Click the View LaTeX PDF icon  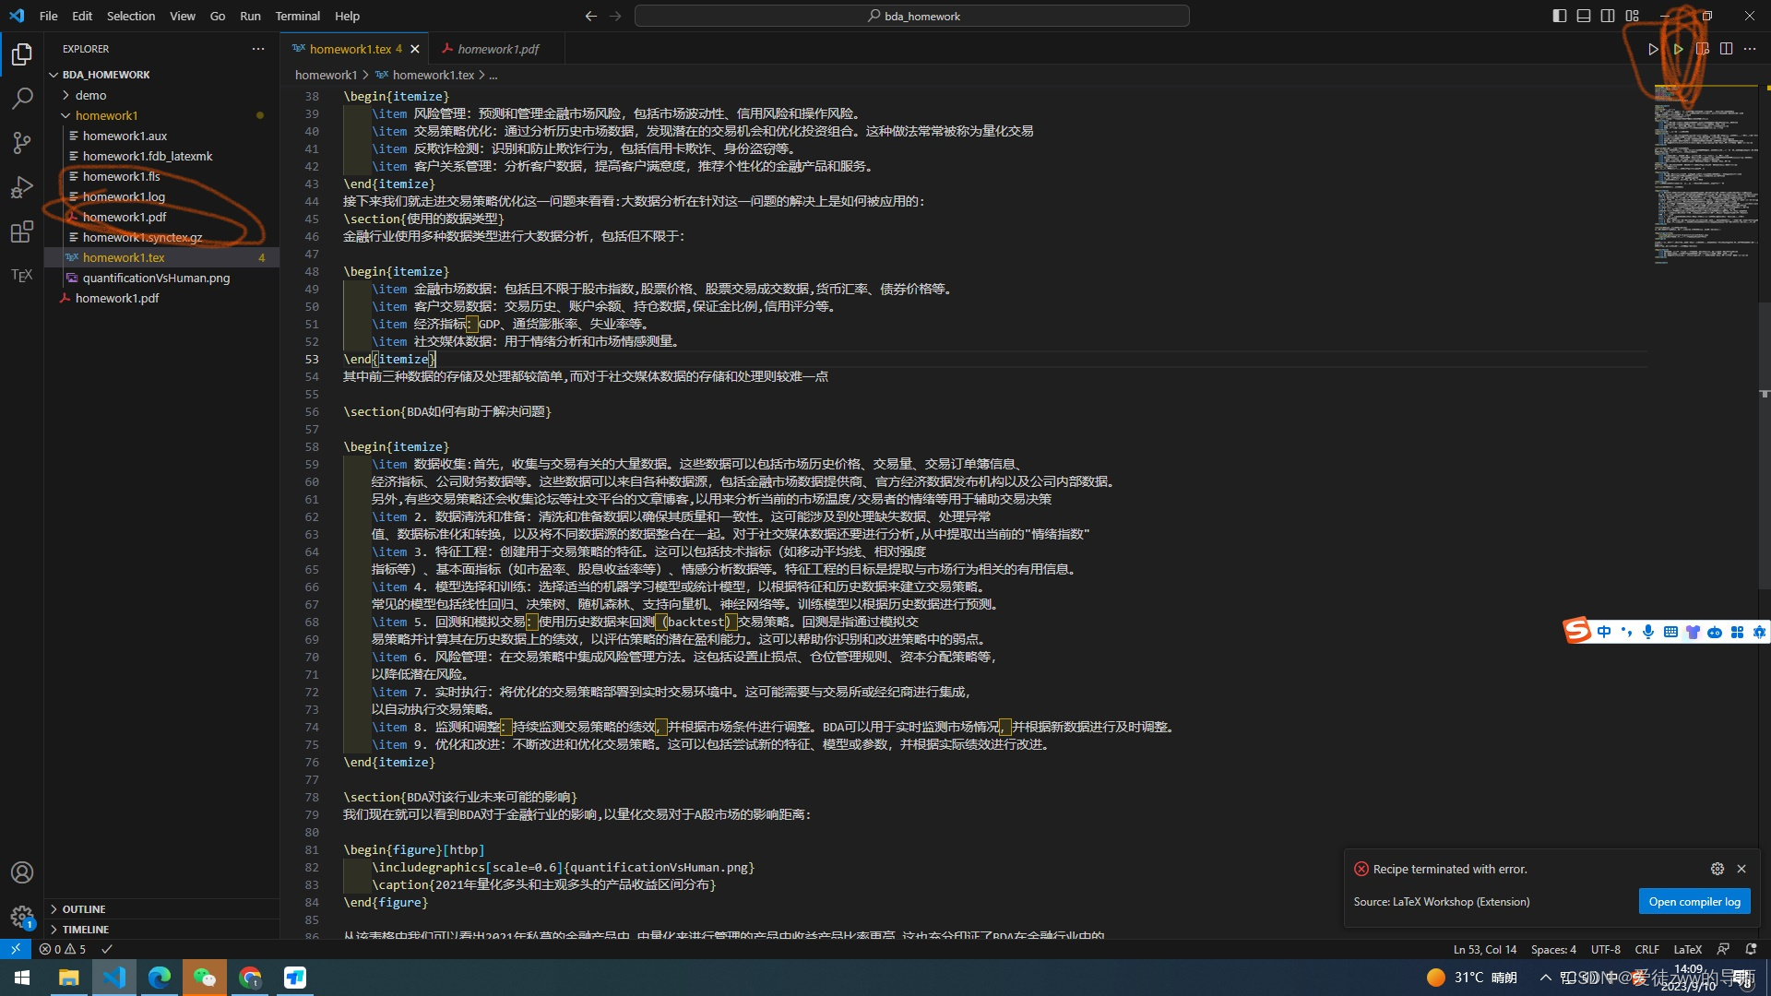click(x=1702, y=49)
